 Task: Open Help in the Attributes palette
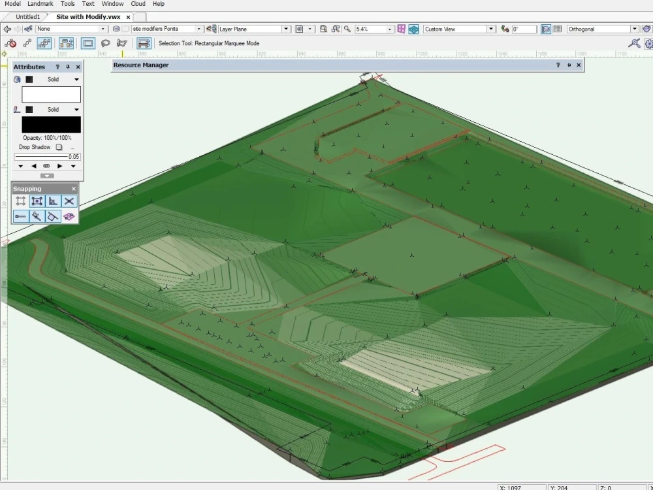coord(57,67)
